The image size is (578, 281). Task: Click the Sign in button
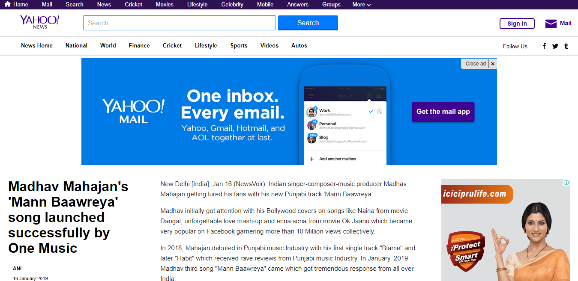point(517,24)
